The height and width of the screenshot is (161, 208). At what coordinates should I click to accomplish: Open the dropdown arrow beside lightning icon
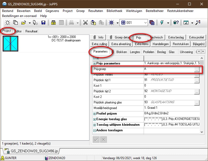tap(168, 23)
